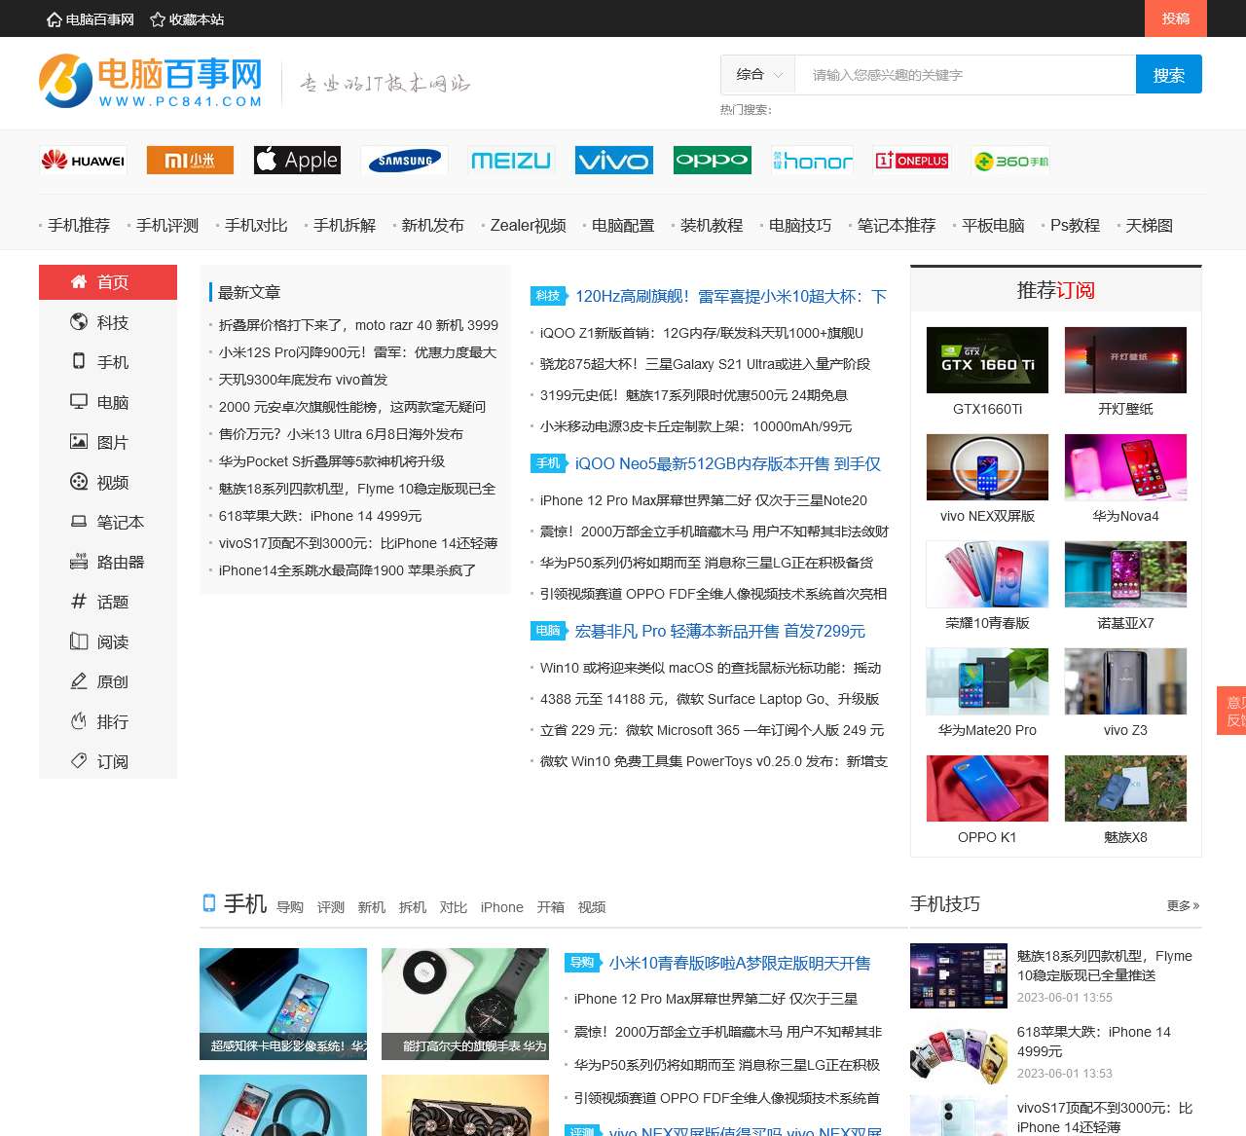Click the monitor icon next to 电脑
The image size is (1246, 1136).
pos(79,401)
